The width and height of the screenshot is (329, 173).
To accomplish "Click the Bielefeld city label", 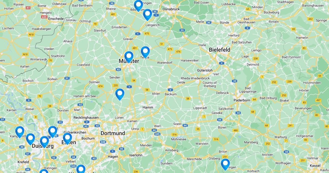I will point(220,50).
